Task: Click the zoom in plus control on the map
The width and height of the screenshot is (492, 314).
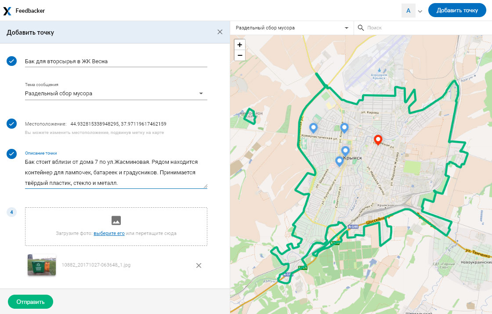Action: (x=239, y=45)
